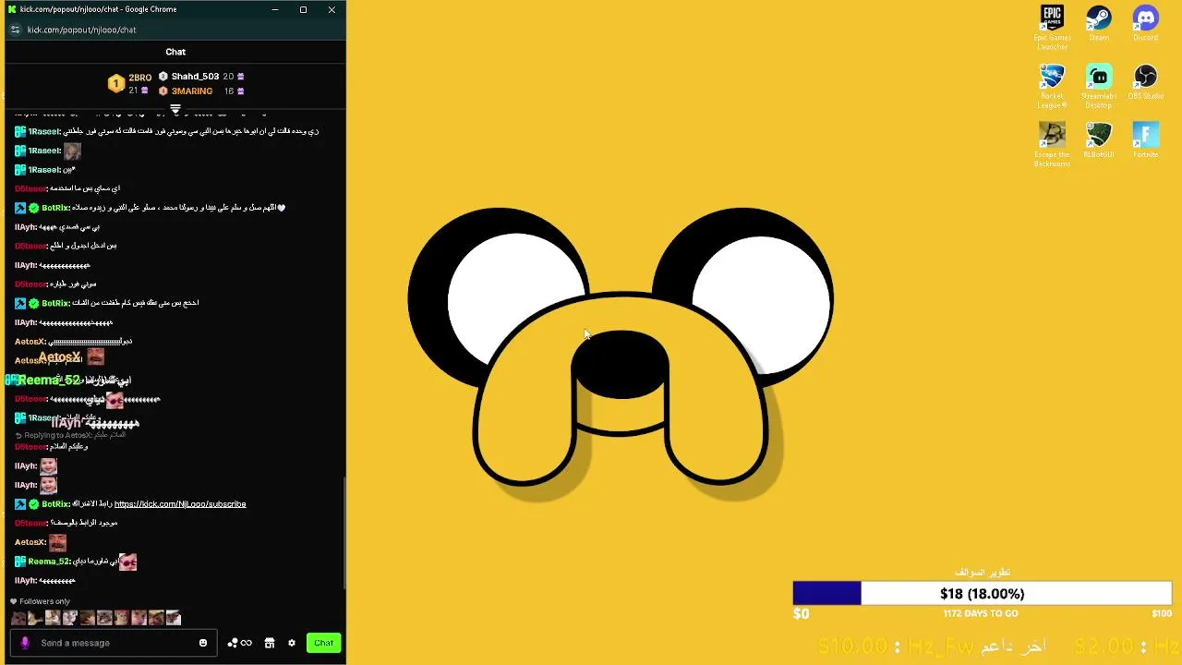The image size is (1182, 665).
Task: Launch Streamlabs Desktop shortcut
Action: tap(1099, 86)
